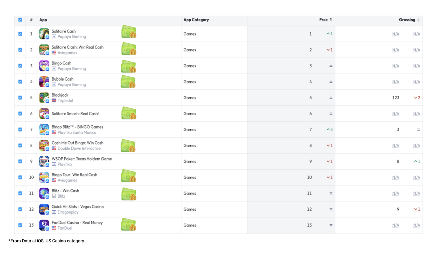Open the Bingo Cash app icon
This screenshot has height=256, width=440.
coord(44,66)
